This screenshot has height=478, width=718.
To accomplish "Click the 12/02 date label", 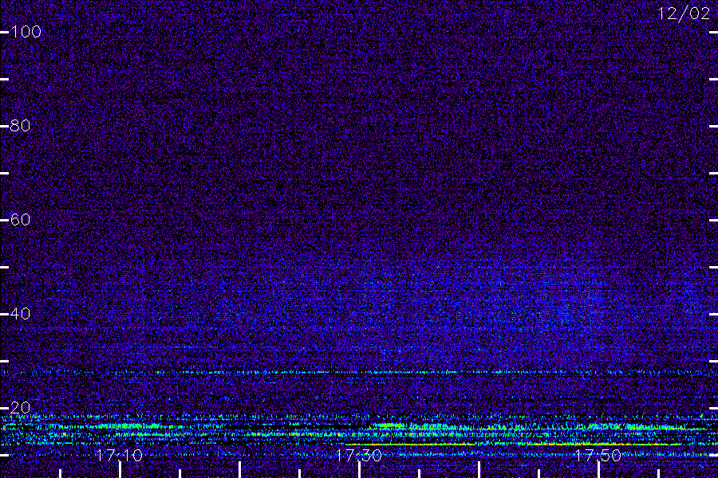I will [x=684, y=14].
